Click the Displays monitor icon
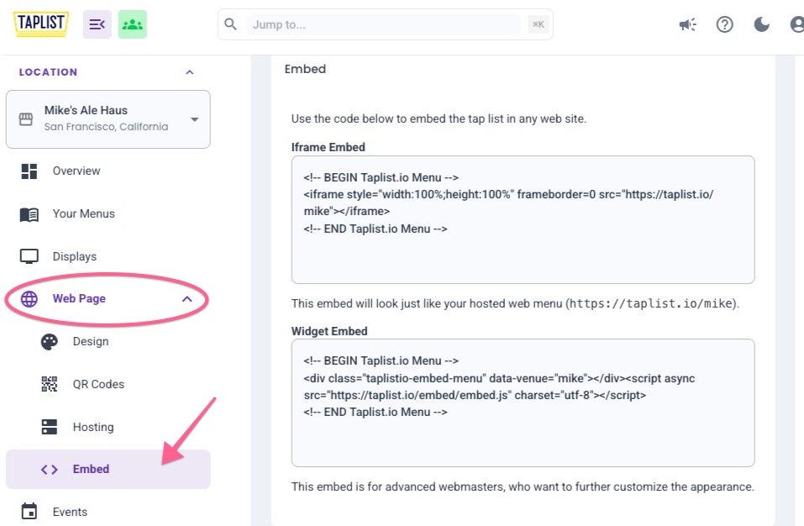804x526 pixels. (29, 256)
